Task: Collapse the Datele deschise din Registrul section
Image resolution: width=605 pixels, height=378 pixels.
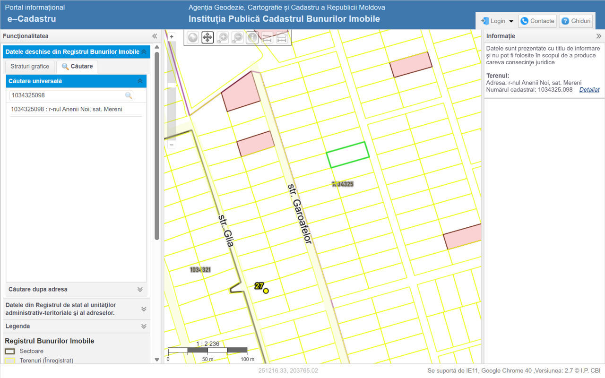Action: (144, 52)
